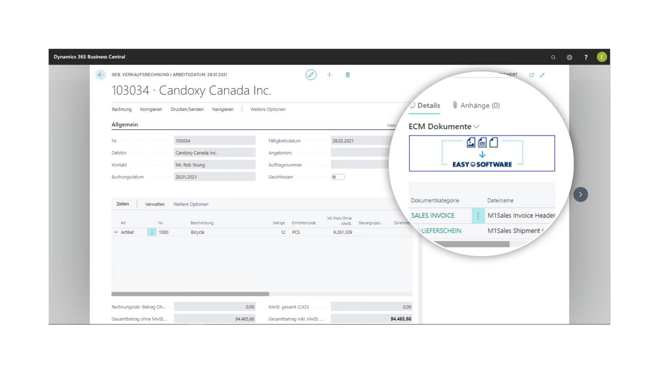Click the help question mark icon
The image size is (659, 373).
(586, 57)
